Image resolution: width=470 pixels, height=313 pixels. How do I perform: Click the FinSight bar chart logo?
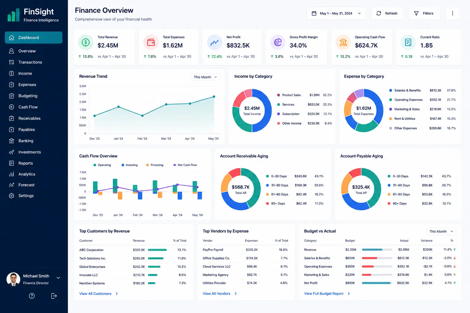13,15
